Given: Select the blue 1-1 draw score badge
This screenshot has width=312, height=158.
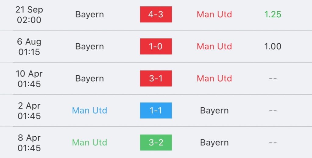Looking at the screenshot, I should [156, 110].
